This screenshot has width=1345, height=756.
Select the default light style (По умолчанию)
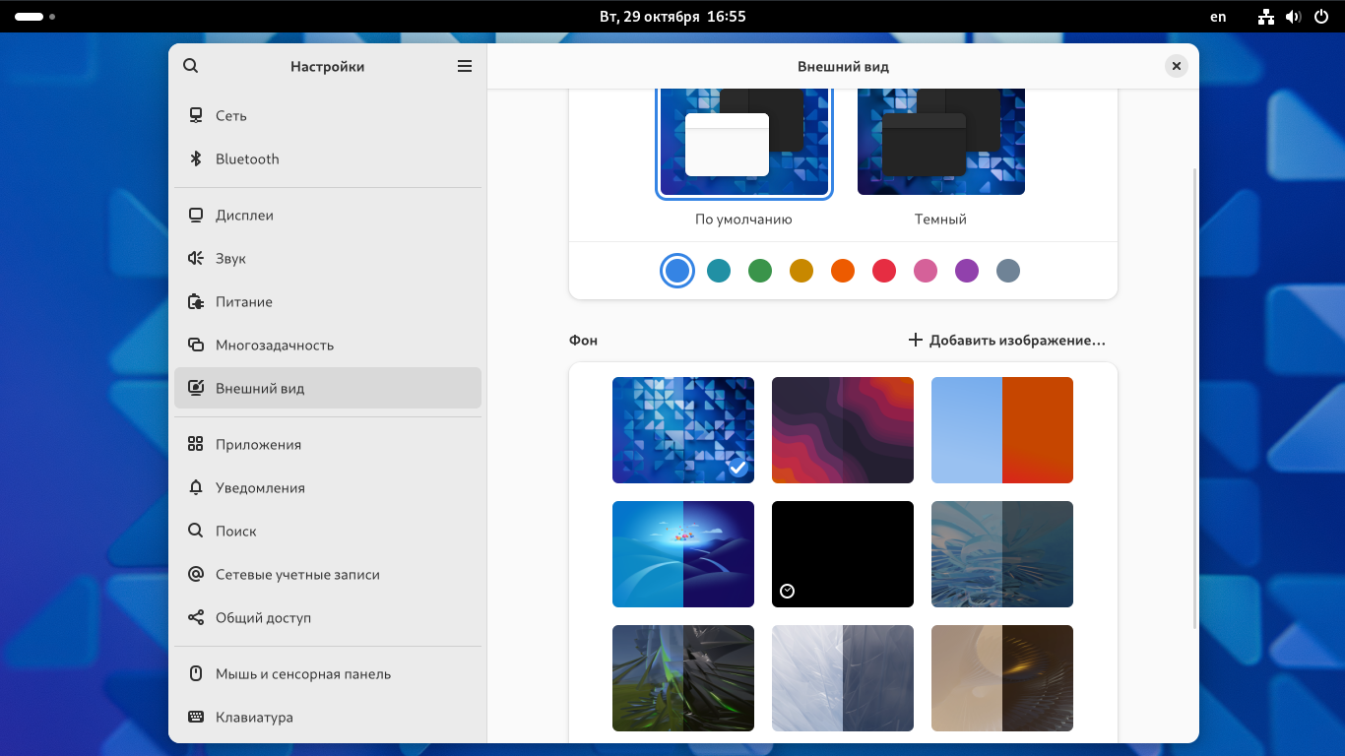[x=743, y=142]
